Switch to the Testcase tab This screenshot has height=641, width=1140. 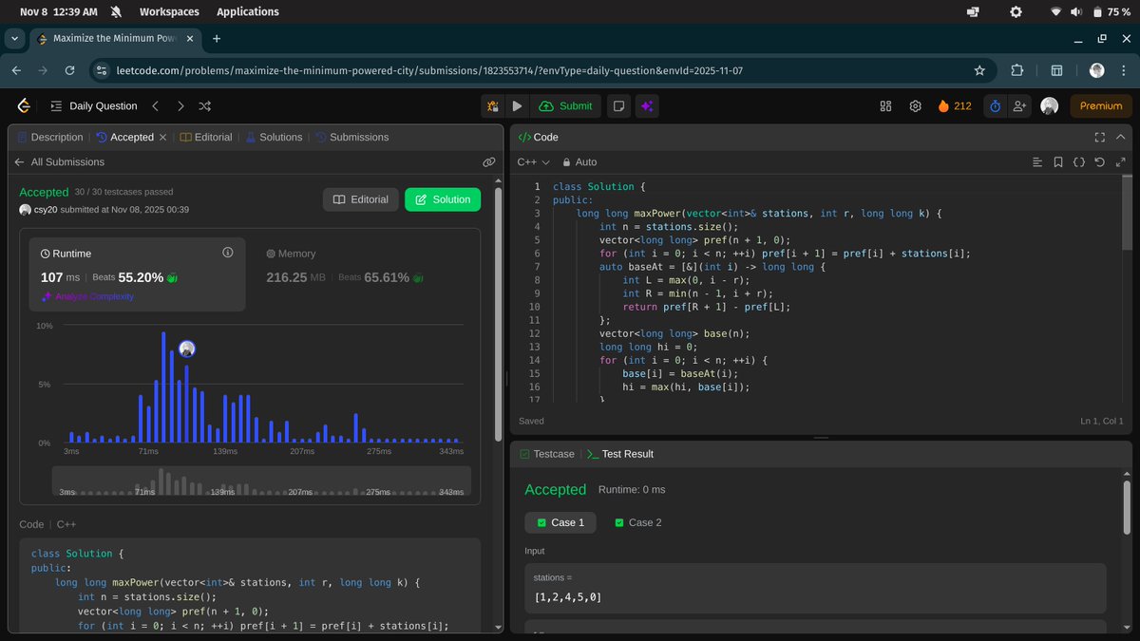pos(547,454)
